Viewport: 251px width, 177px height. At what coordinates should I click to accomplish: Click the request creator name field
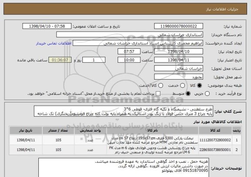coord(138,43)
